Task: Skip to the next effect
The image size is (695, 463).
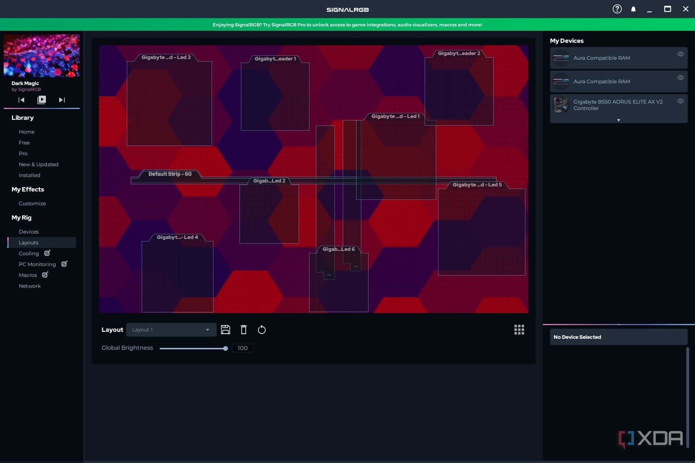Action: 62,100
